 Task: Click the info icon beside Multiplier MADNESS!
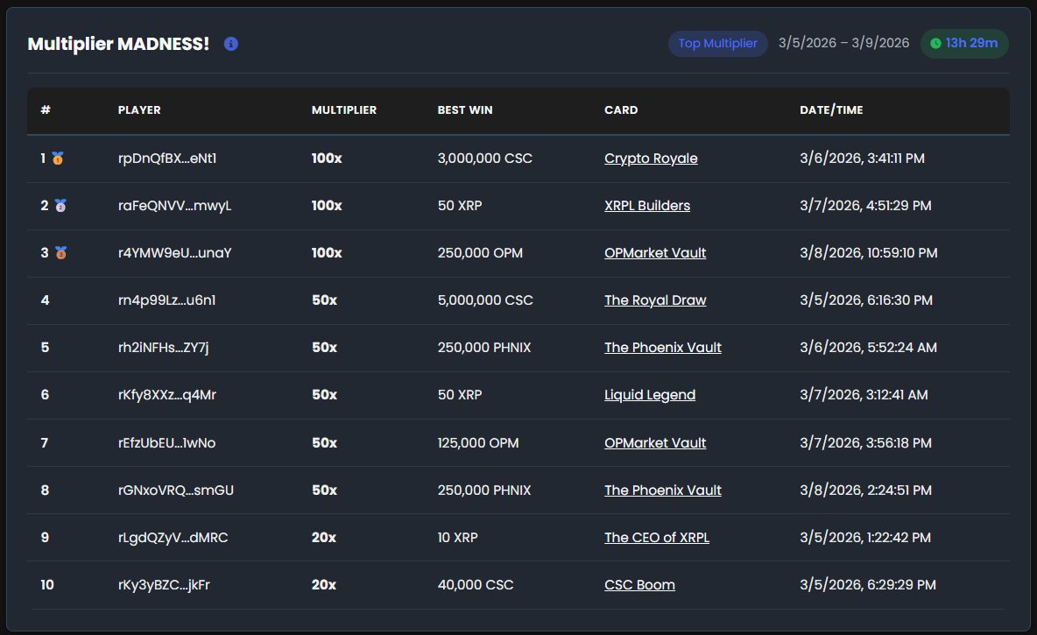pyautogui.click(x=231, y=44)
